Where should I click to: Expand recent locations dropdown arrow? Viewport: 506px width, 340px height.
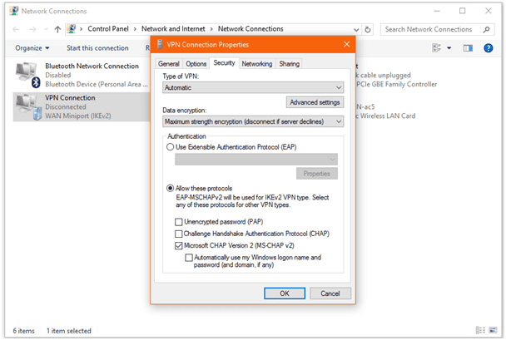point(46,29)
